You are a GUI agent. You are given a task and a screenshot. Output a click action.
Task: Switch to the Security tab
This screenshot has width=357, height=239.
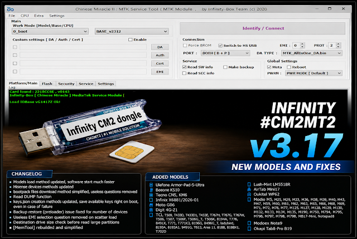[66, 84]
